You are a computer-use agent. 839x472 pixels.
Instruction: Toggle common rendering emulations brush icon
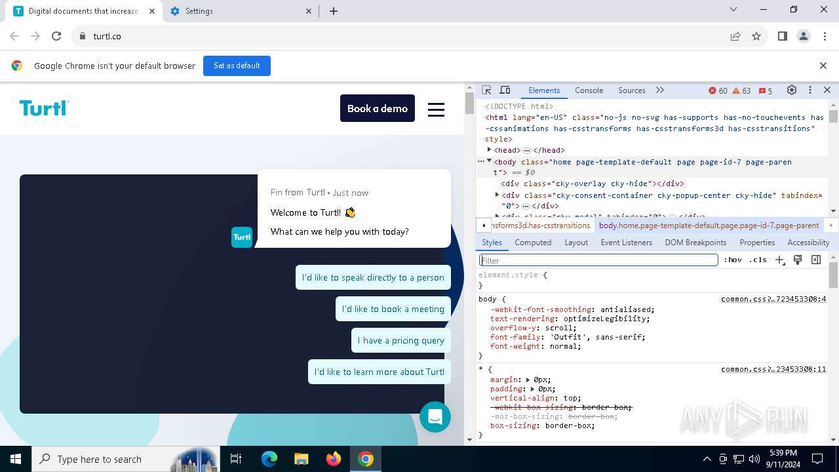(x=798, y=260)
